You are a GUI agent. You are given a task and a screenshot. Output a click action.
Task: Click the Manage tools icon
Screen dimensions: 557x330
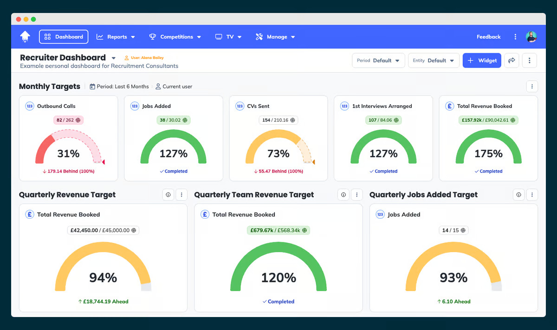click(x=259, y=37)
